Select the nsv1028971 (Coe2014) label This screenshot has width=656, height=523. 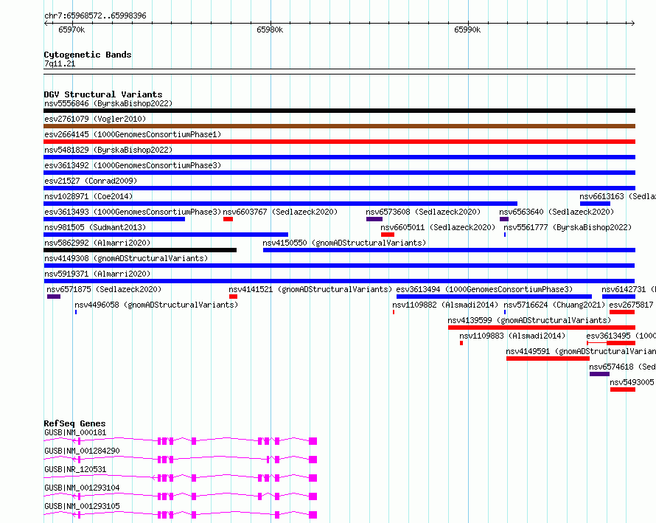(88, 196)
